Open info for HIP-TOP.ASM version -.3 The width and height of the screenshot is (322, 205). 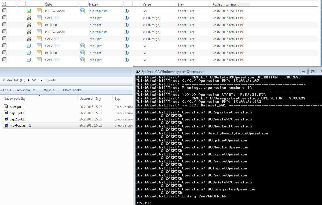click(127, 11)
